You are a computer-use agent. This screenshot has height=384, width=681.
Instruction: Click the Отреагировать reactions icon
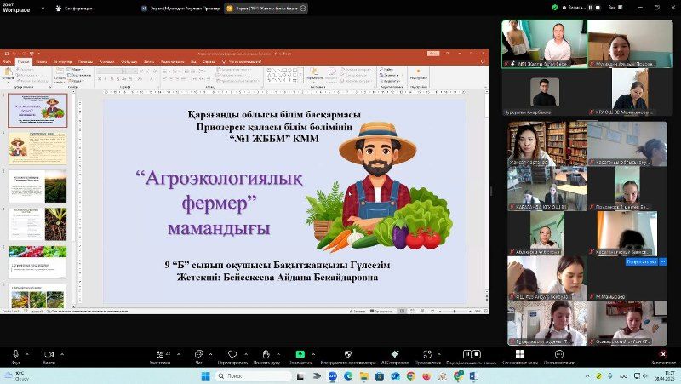click(x=232, y=353)
